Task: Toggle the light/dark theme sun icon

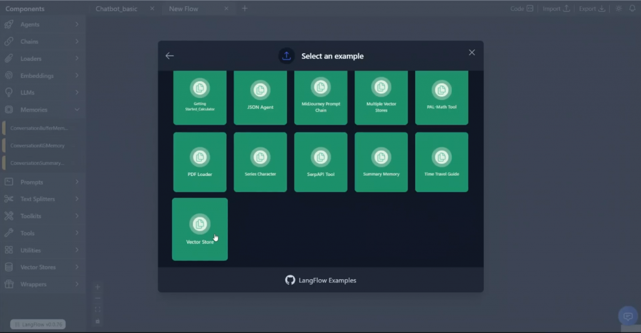Action: click(x=619, y=9)
